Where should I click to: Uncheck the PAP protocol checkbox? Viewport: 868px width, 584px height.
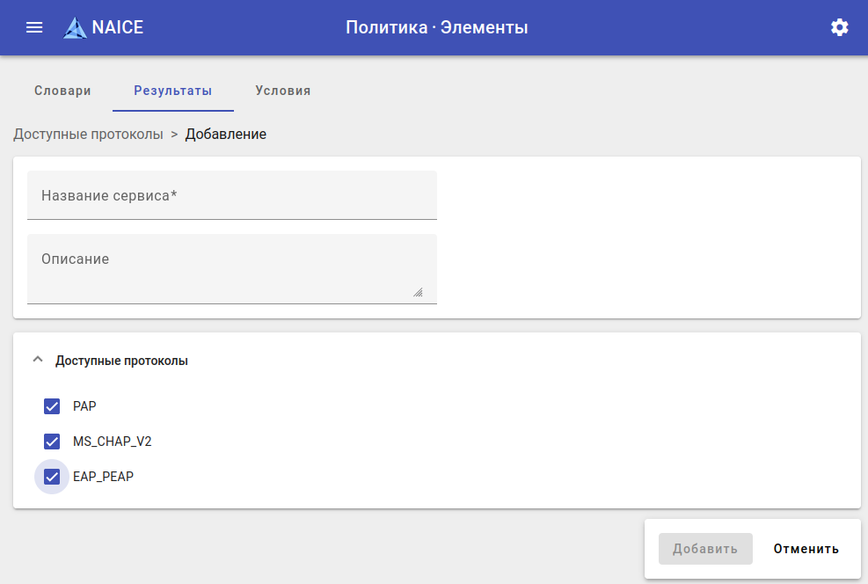(52, 406)
